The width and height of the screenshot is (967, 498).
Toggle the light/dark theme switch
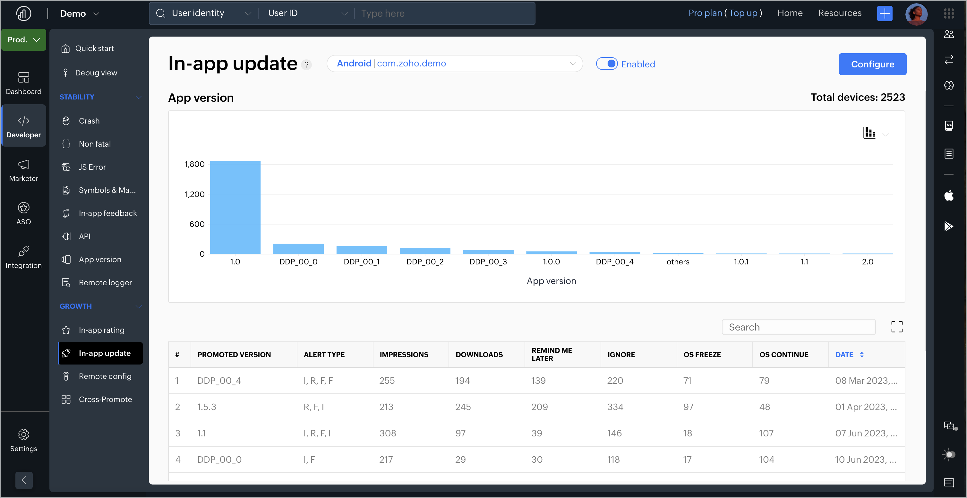click(949, 454)
